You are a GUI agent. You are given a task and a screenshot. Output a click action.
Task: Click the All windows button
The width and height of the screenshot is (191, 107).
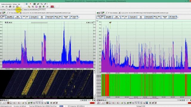(x=42, y=10)
